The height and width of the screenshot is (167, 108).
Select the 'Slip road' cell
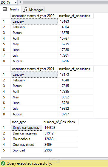click(26, 150)
